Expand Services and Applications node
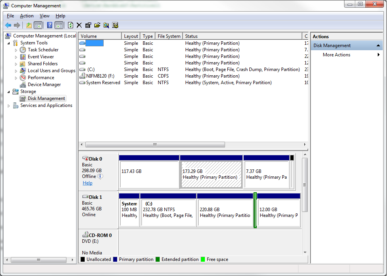 [x=9, y=106]
